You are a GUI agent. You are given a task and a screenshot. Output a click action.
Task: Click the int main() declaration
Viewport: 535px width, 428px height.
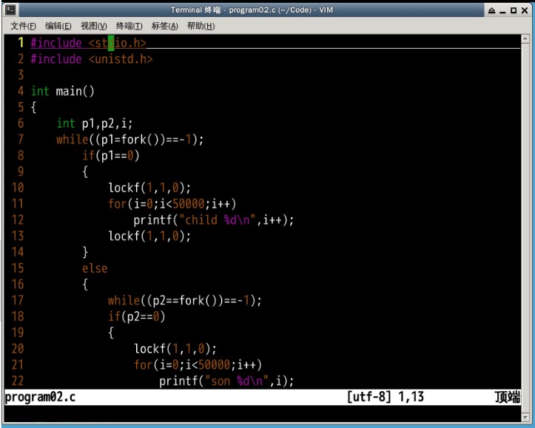pyautogui.click(x=63, y=91)
